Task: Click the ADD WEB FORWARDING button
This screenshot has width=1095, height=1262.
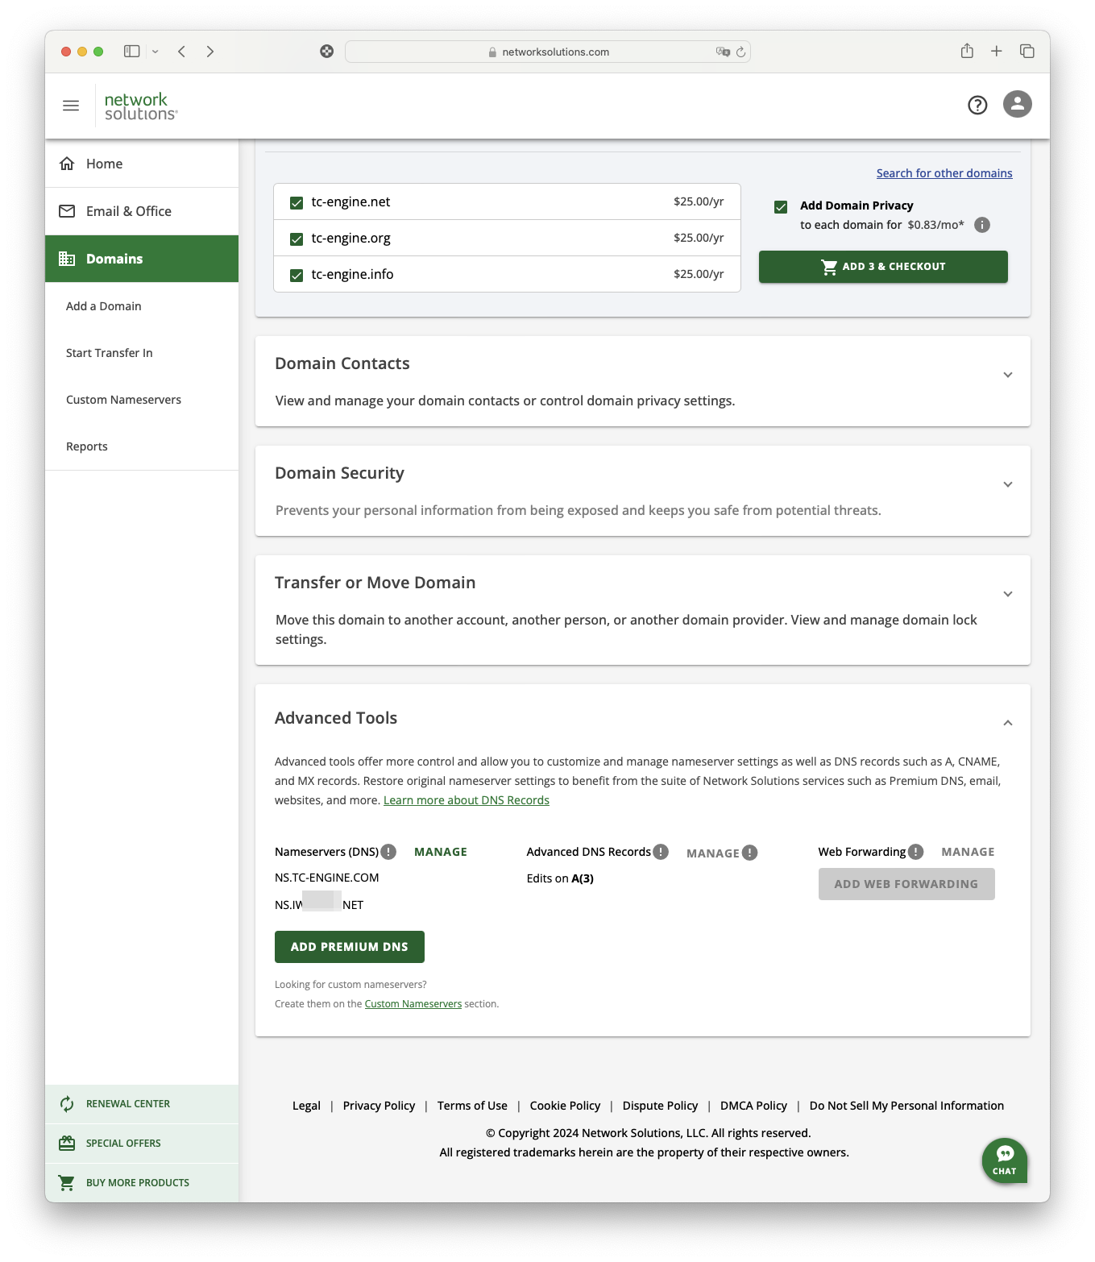Action: click(906, 884)
